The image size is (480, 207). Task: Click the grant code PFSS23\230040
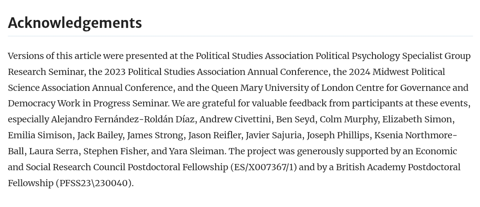pyautogui.click(x=95, y=184)
